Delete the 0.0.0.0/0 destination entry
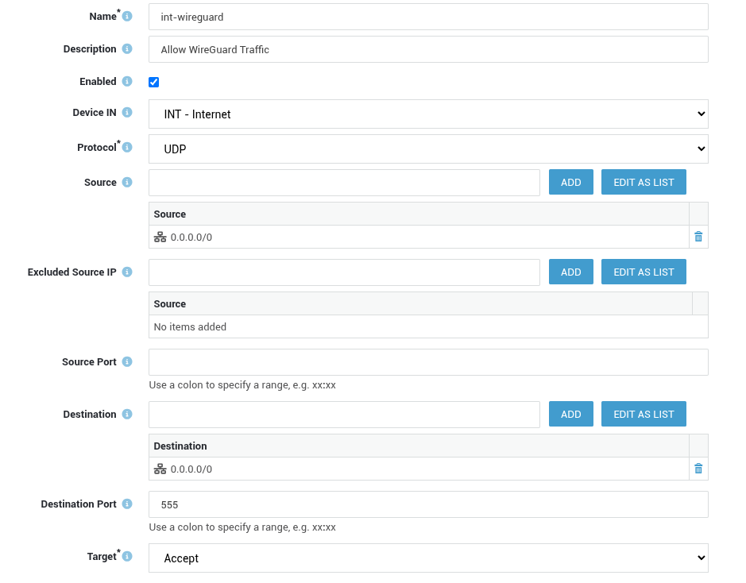The width and height of the screenshot is (746, 583). coord(698,469)
